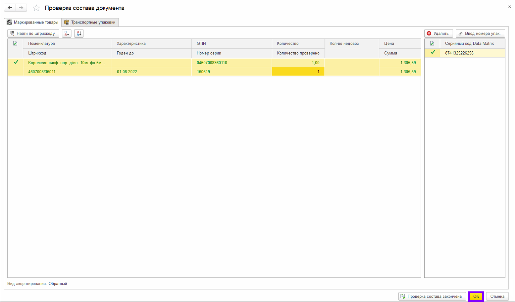Add form to favorites with star icon
The image size is (515, 302).
tap(36, 8)
